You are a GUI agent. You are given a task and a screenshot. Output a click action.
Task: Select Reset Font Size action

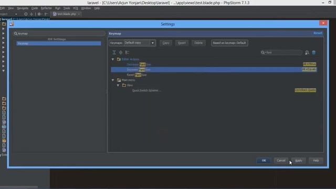136,75
